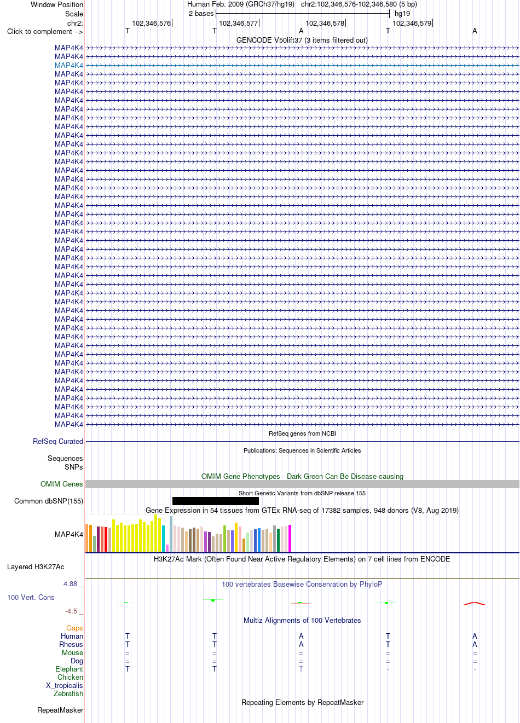Click the Rhesus species label
This screenshot has height=723, width=520.
pos(71,644)
